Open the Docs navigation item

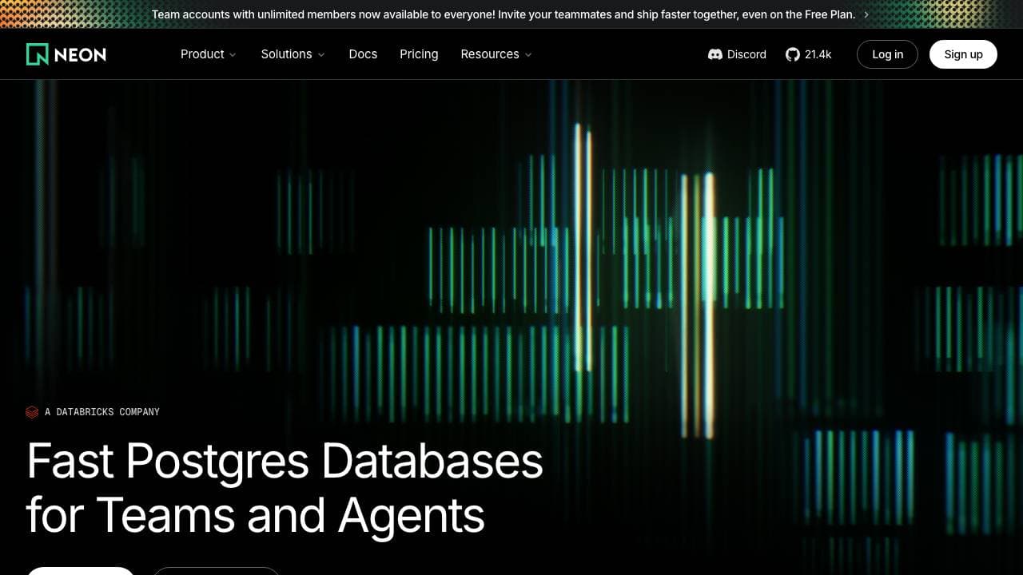click(x=363, y=54)
